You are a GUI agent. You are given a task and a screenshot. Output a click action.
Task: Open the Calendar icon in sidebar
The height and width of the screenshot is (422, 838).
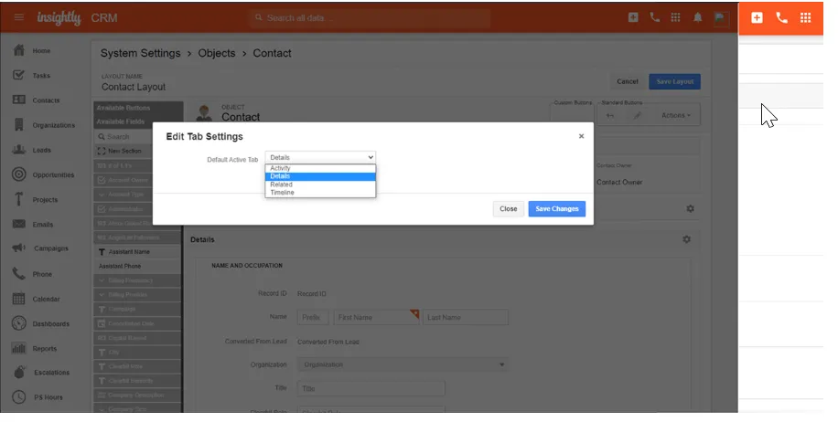(18, 298)
